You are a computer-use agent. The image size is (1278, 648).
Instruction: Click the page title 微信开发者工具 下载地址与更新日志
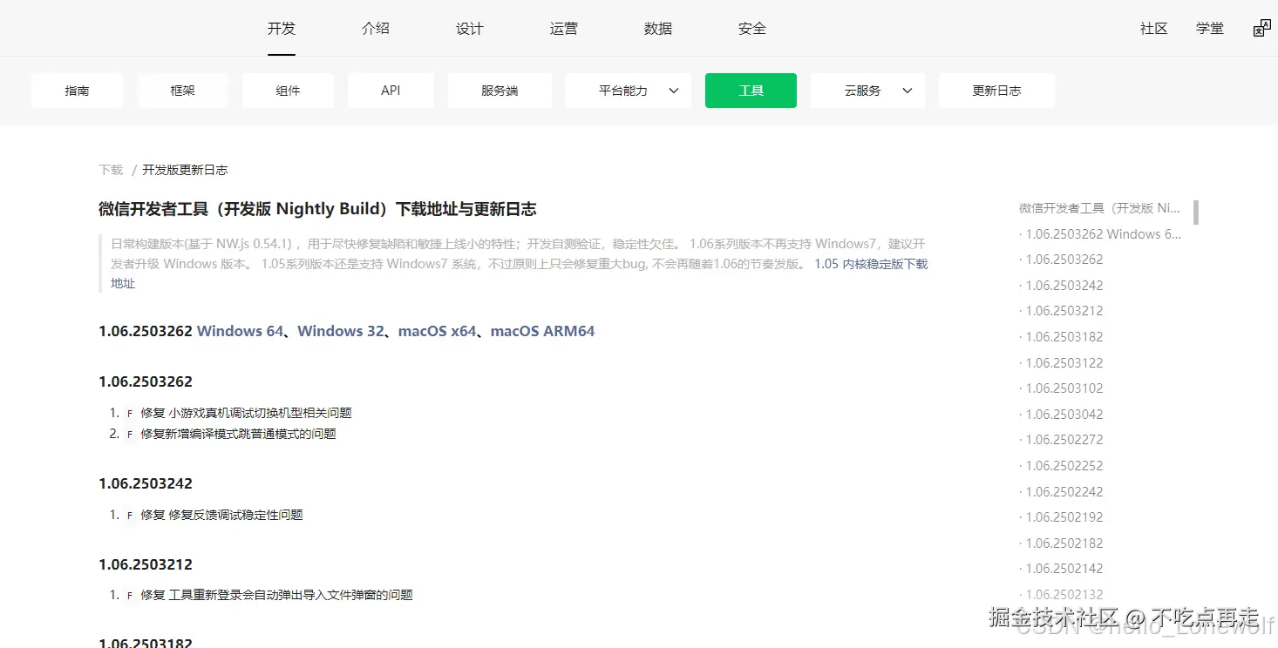[x=317, y=209]
